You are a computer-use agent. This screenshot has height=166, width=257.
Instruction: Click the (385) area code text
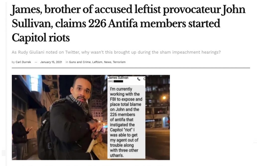[111, 81]
